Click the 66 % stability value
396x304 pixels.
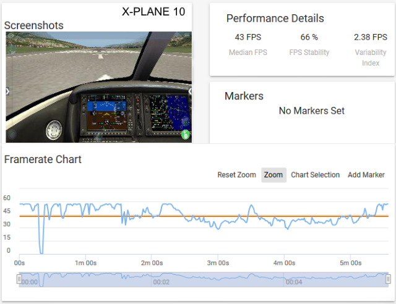pos(309,37)
